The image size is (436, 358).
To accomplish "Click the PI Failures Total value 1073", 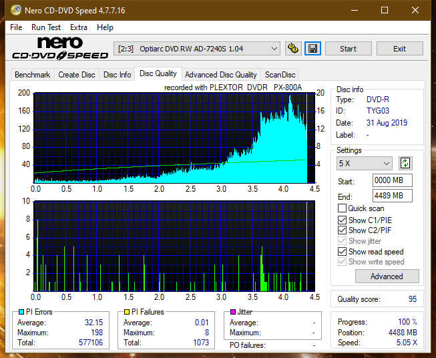I will (202, 343).
